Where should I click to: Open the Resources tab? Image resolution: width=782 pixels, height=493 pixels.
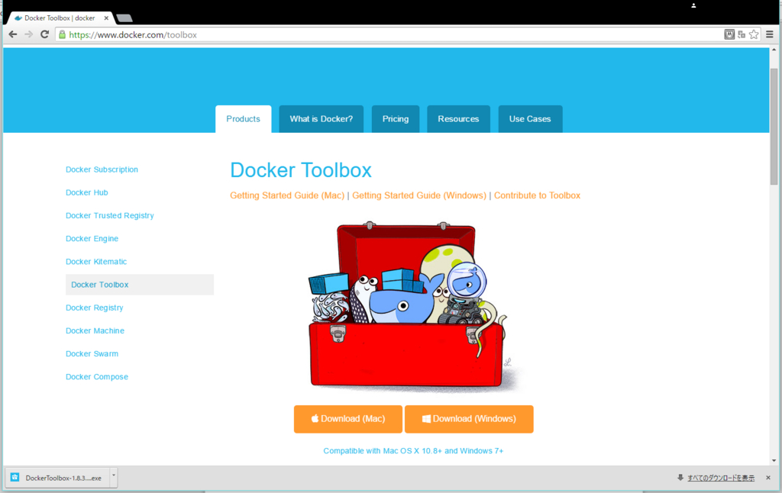[458, 118]
